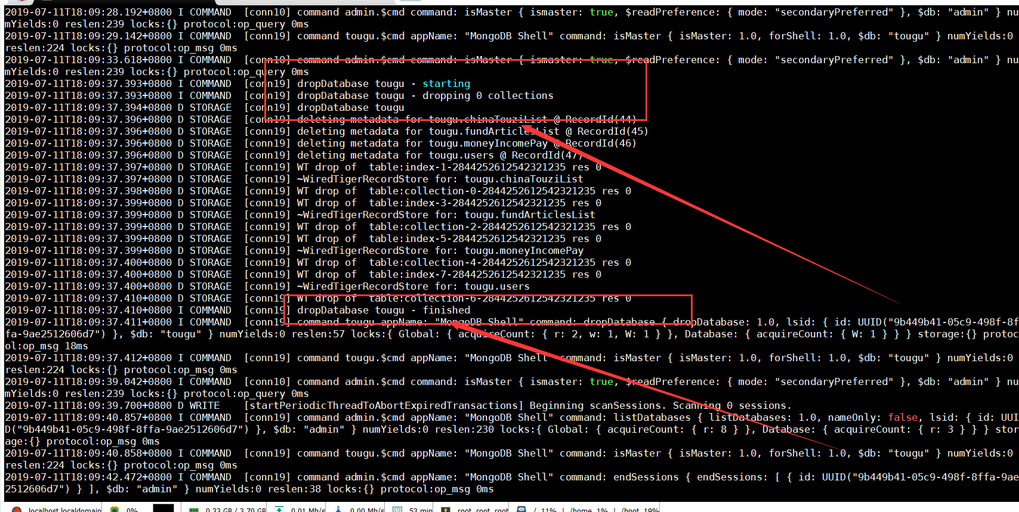This screenshot has height=512, width=1019.
Task: Click the download arrow icon beside 0.00 Mb/s
Action: point(338,509)
